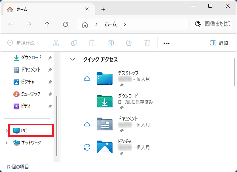Refresh the current folder view
The height and width of the screenshot is (172, 237).
(x=65, y=24)
